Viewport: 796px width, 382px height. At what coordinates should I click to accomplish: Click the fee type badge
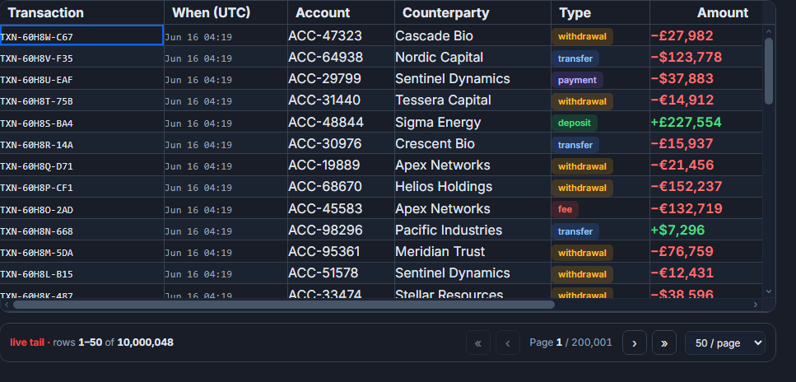(x=565, y=209)
